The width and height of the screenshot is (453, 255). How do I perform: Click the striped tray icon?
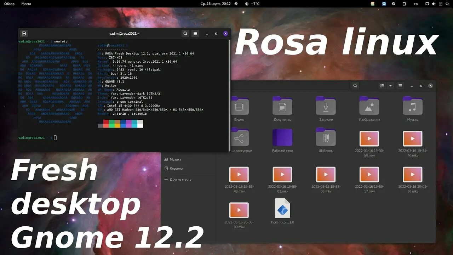[373, 4]
